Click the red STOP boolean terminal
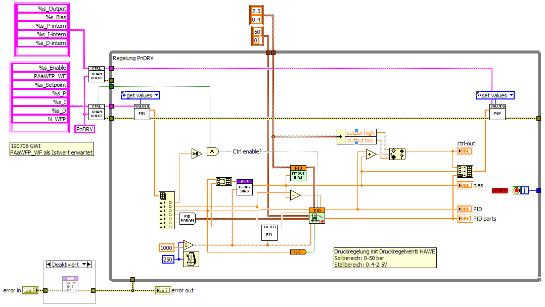This screenshot has width=545, height=307. coord(500,190)
